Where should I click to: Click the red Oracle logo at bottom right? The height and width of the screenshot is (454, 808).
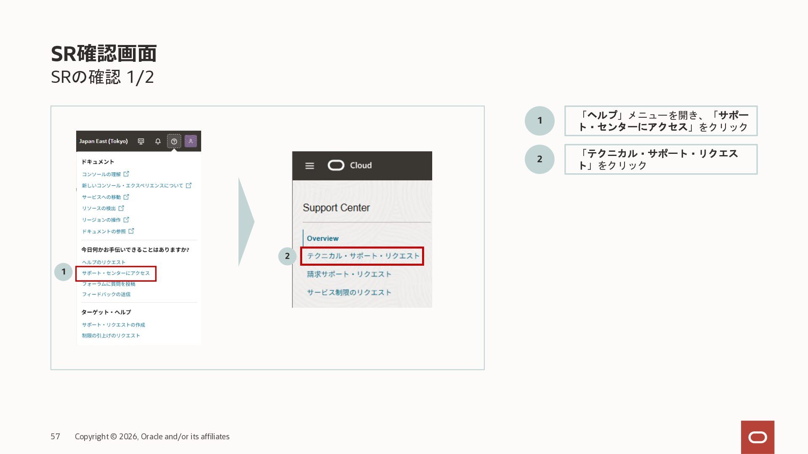coord(757,438)
